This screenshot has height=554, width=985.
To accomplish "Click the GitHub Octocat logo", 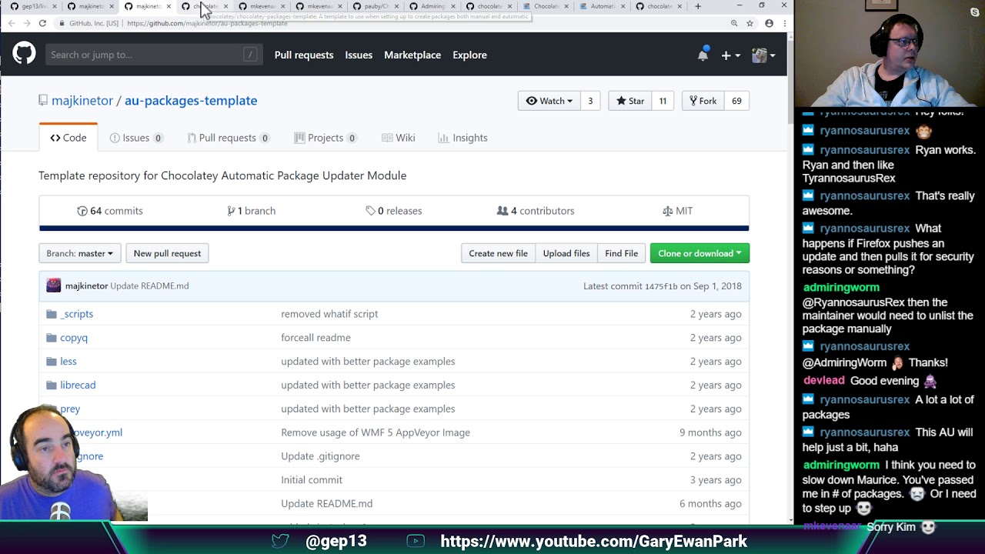I will [24, 54].
